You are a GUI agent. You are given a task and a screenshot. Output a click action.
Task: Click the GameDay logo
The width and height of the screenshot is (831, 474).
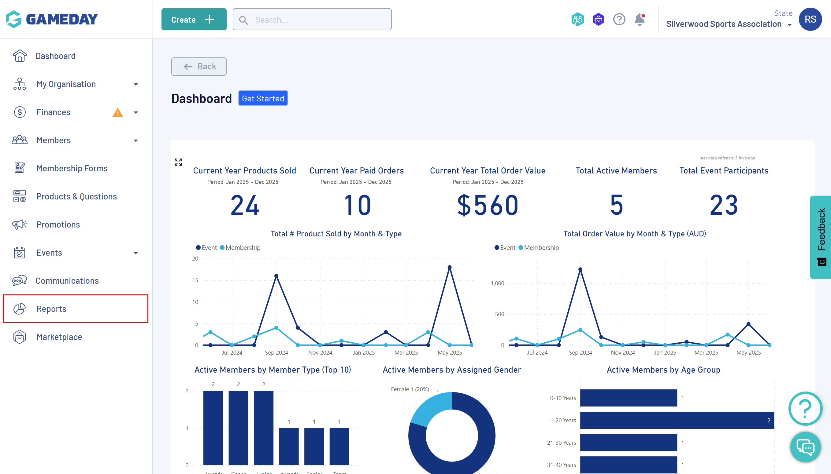pyautogui.click(x=52, y=19)
